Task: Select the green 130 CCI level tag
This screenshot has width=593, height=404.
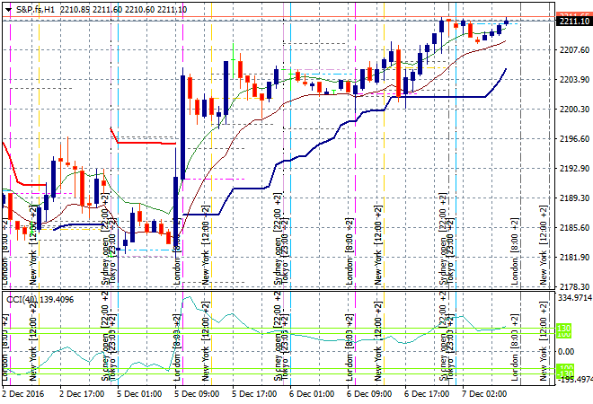Action: [x=564, y=331]
